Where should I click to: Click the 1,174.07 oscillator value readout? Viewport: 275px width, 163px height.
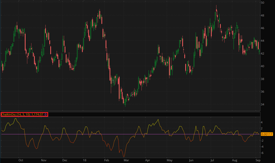(x=38, y=114)
